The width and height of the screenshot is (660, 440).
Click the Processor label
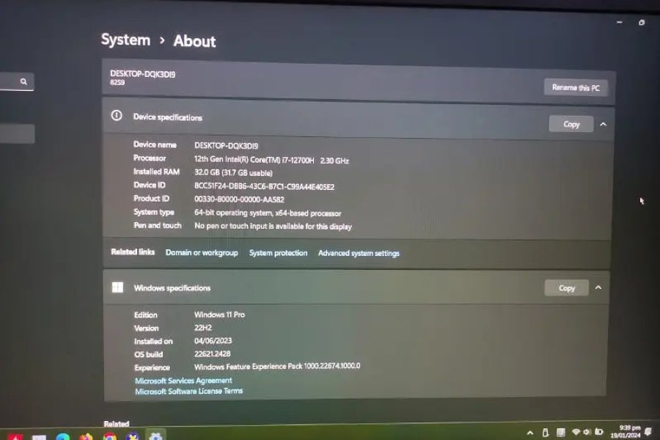(150, 158)
